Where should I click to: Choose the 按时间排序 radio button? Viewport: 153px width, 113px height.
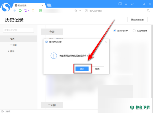tap(115, 31)
